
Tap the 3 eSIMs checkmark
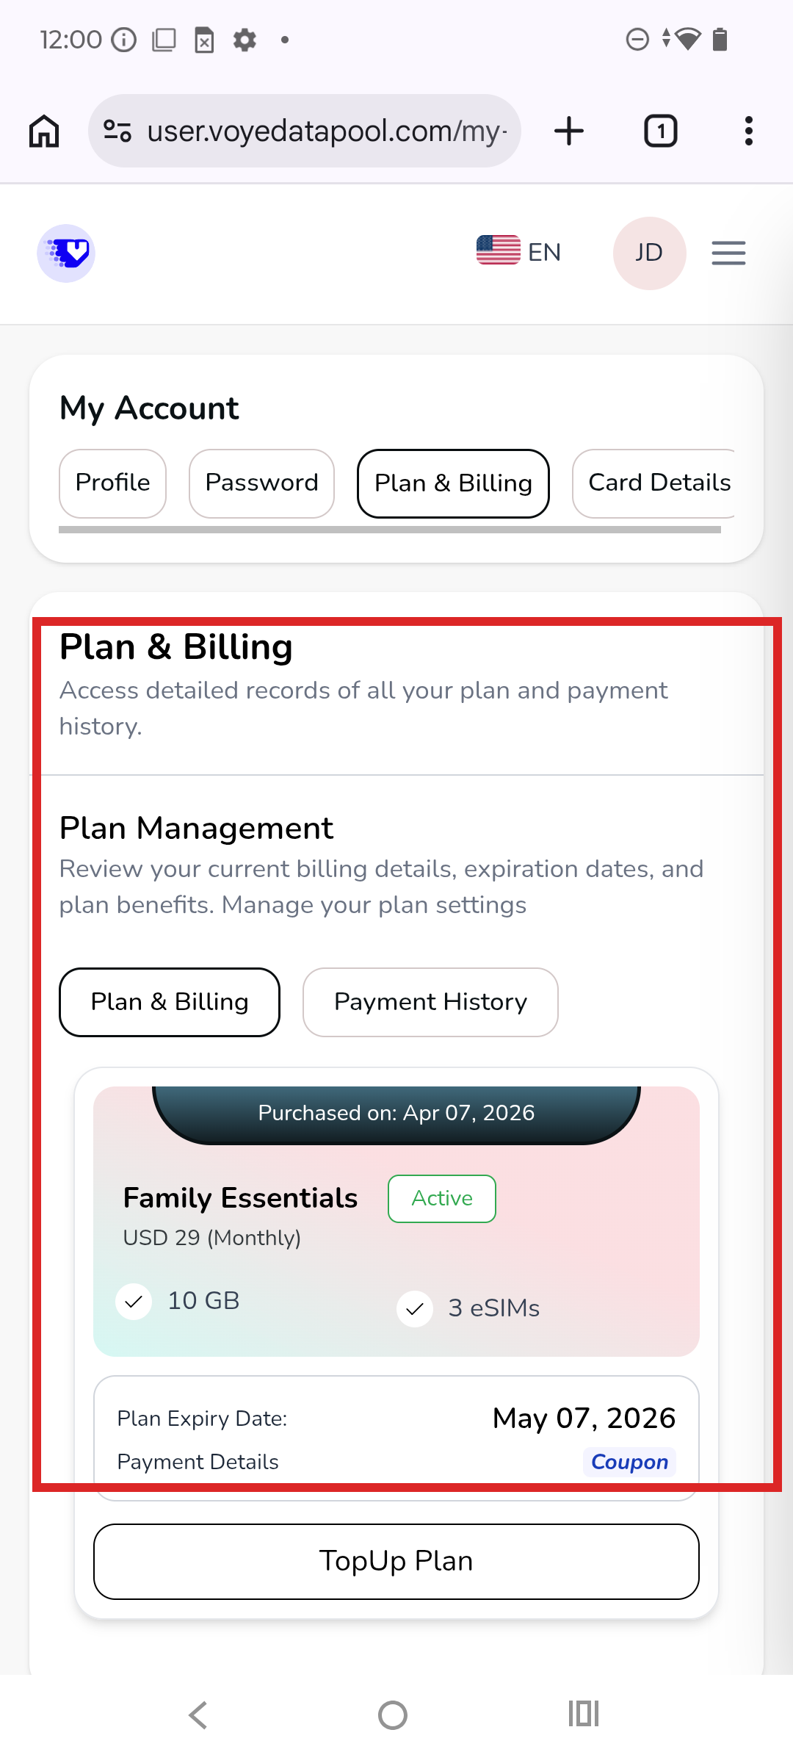[415, 1309]
